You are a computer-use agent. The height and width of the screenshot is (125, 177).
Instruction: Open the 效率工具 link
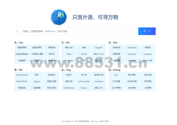pos(148,75)
